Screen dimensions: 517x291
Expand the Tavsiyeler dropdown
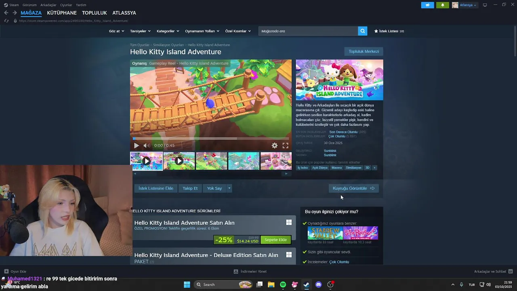(140, 31)
